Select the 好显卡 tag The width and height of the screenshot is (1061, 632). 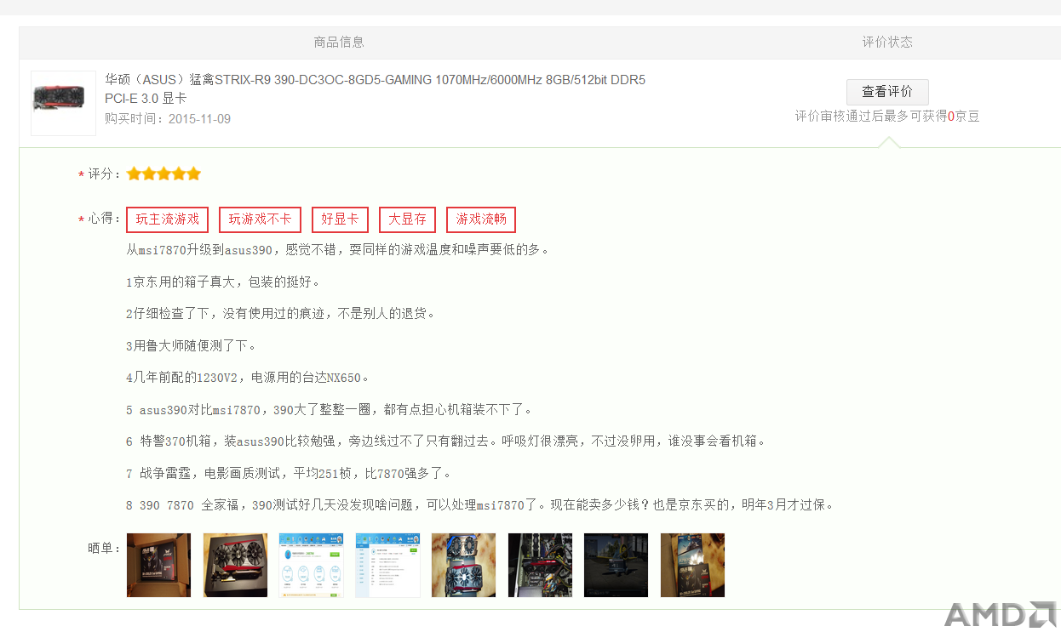point(340,219)
